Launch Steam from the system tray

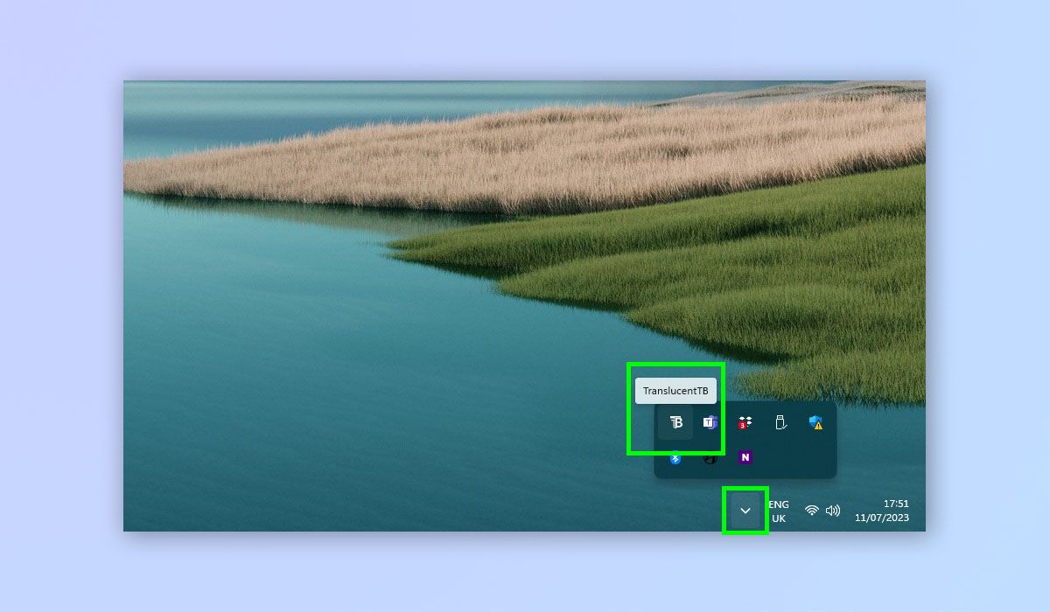pyautogui.click(x=709, y=456)
